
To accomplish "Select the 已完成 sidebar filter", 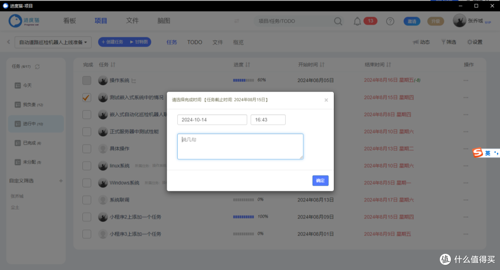I will pos(36,143).
